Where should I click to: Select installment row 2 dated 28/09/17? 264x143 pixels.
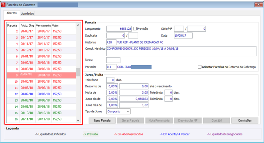click(x=42, y=31)
